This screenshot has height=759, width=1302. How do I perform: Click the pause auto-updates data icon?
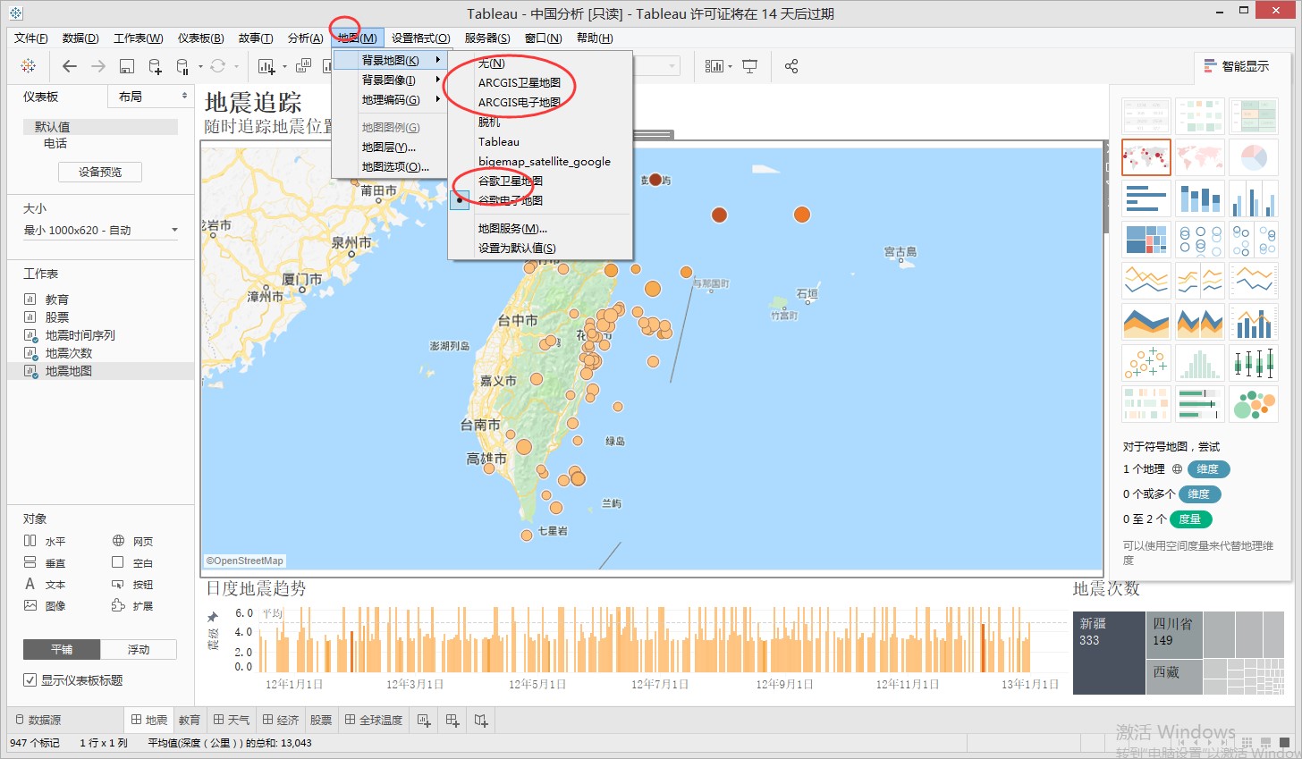[x=182, y=66]
